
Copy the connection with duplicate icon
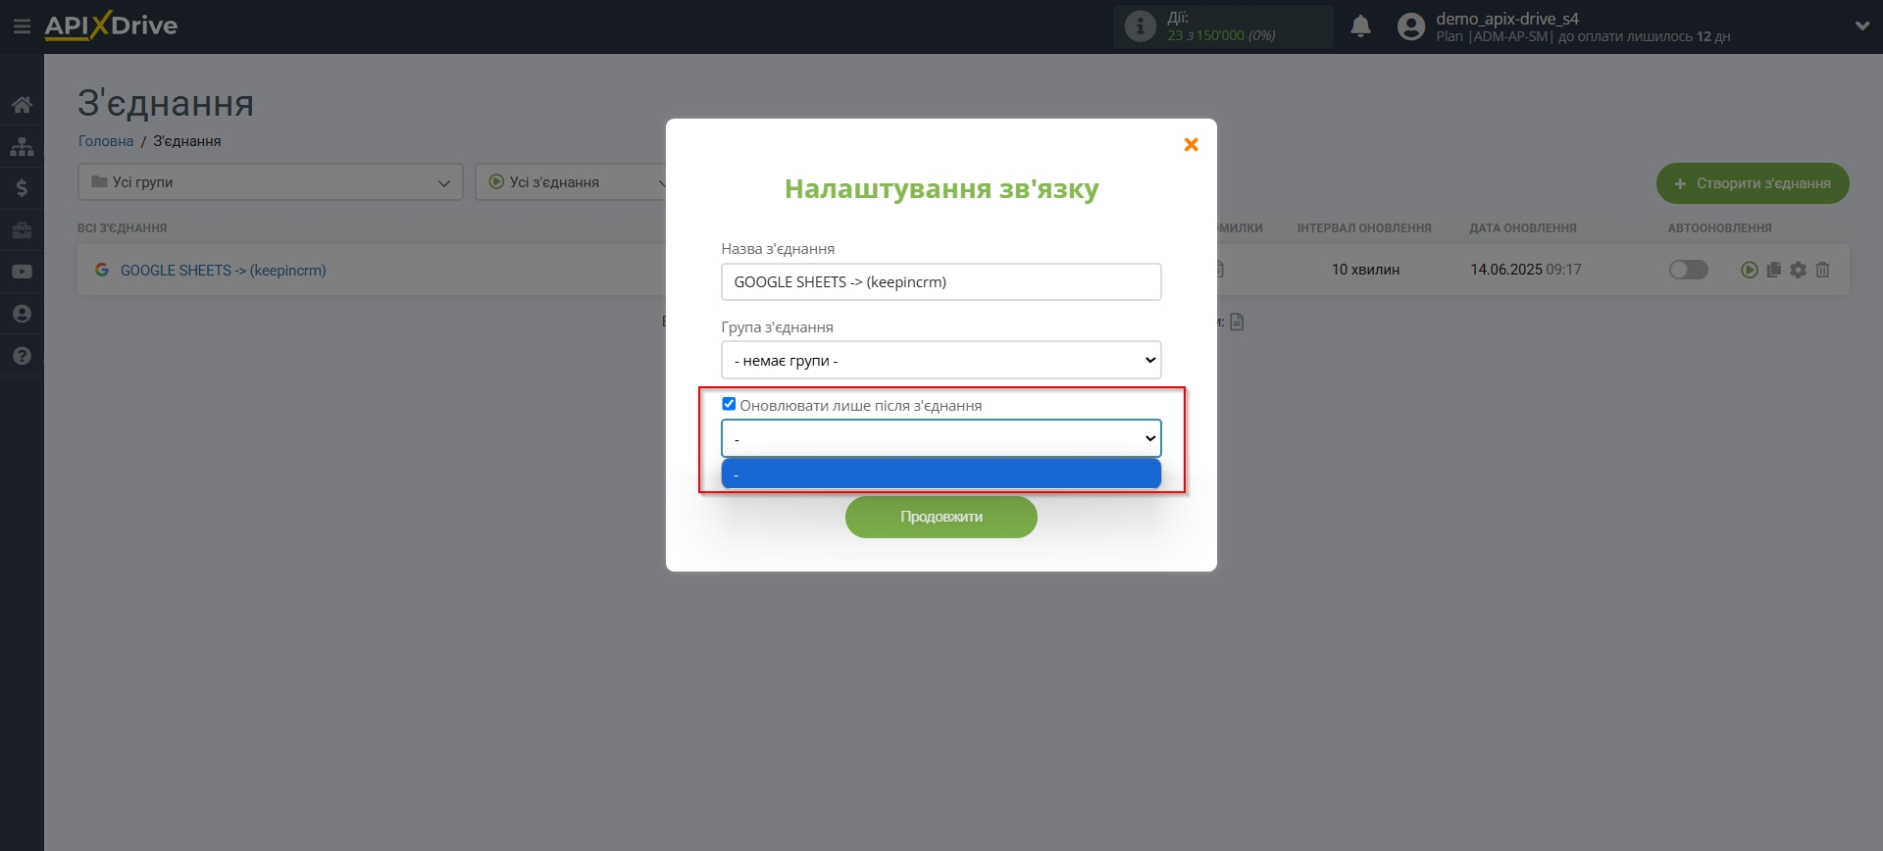1773,270
